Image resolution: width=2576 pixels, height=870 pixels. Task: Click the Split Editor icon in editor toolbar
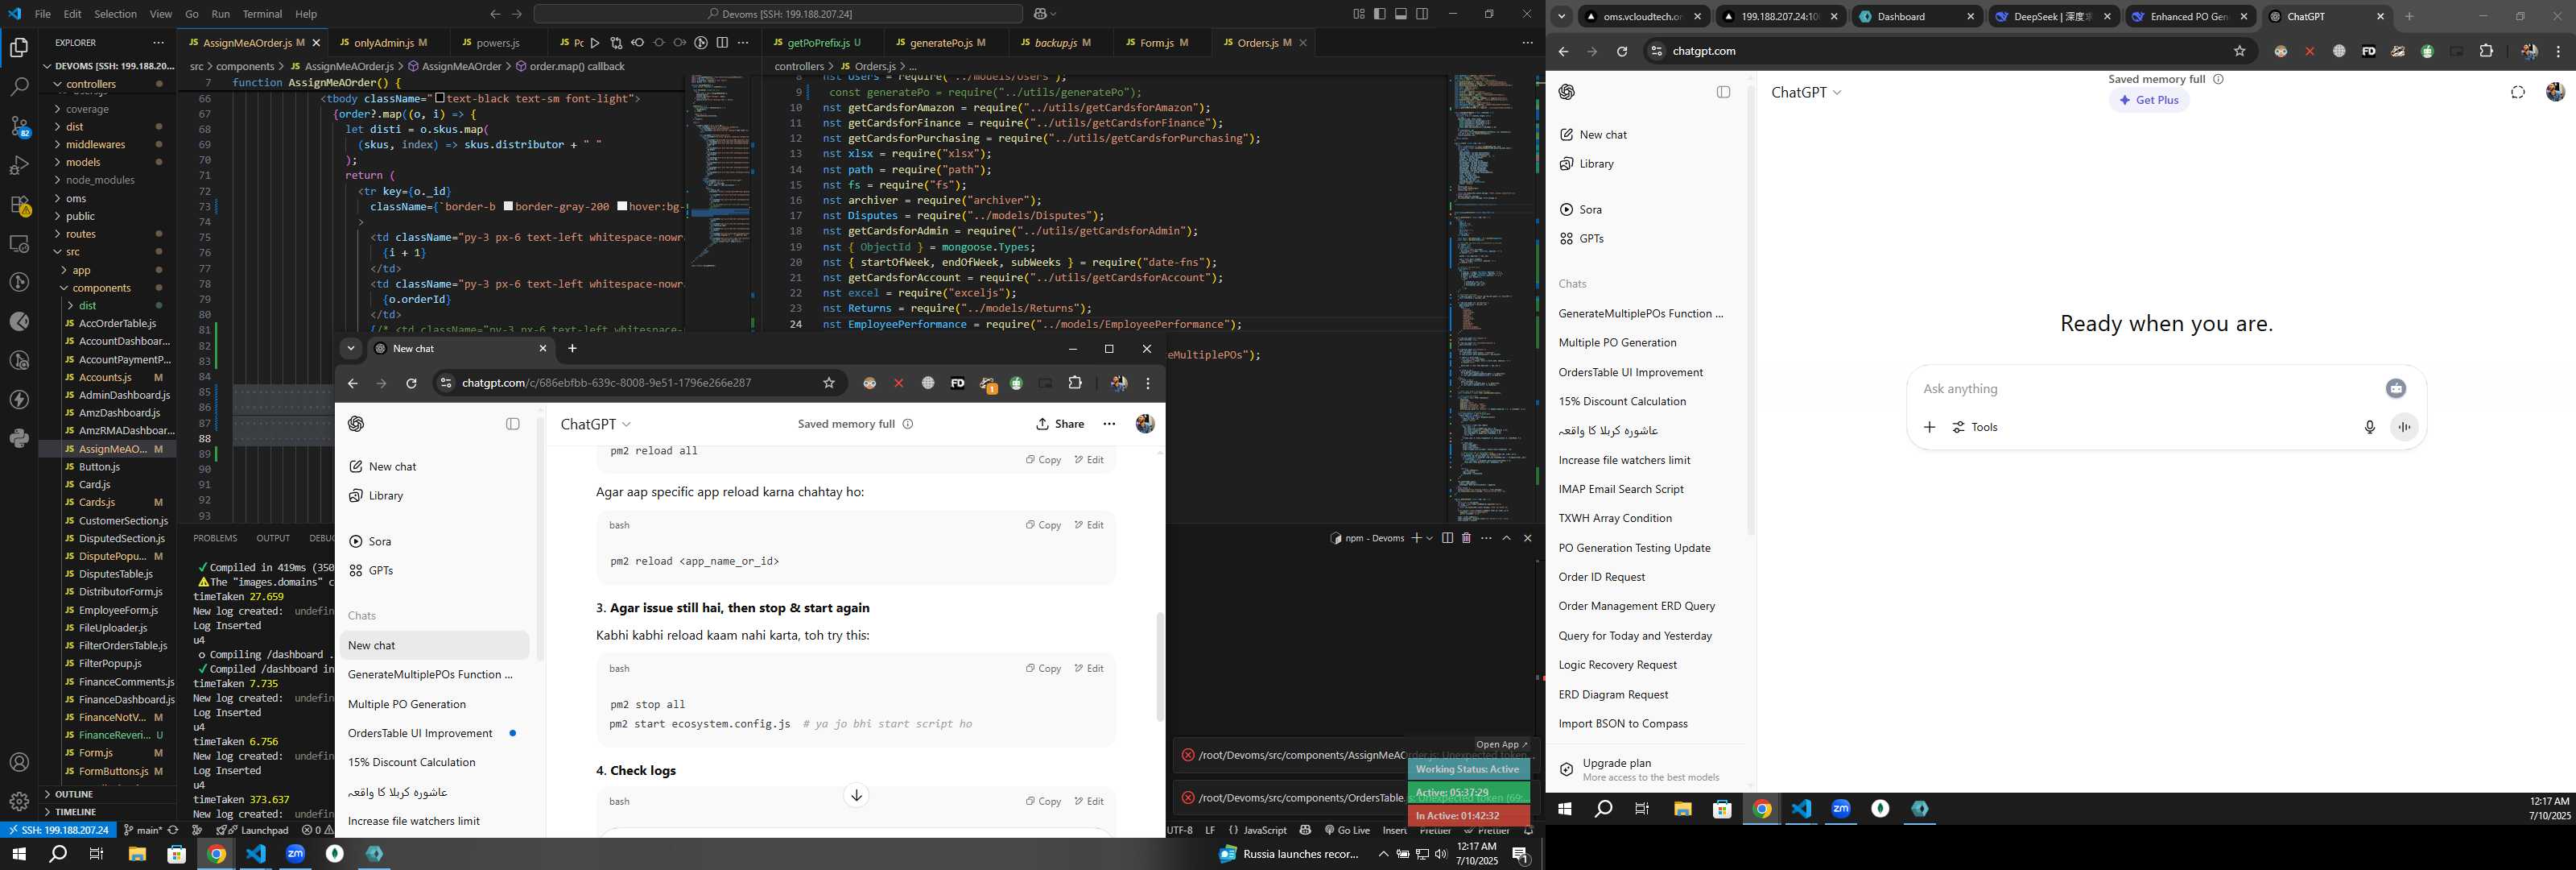(x=722, y=43)
